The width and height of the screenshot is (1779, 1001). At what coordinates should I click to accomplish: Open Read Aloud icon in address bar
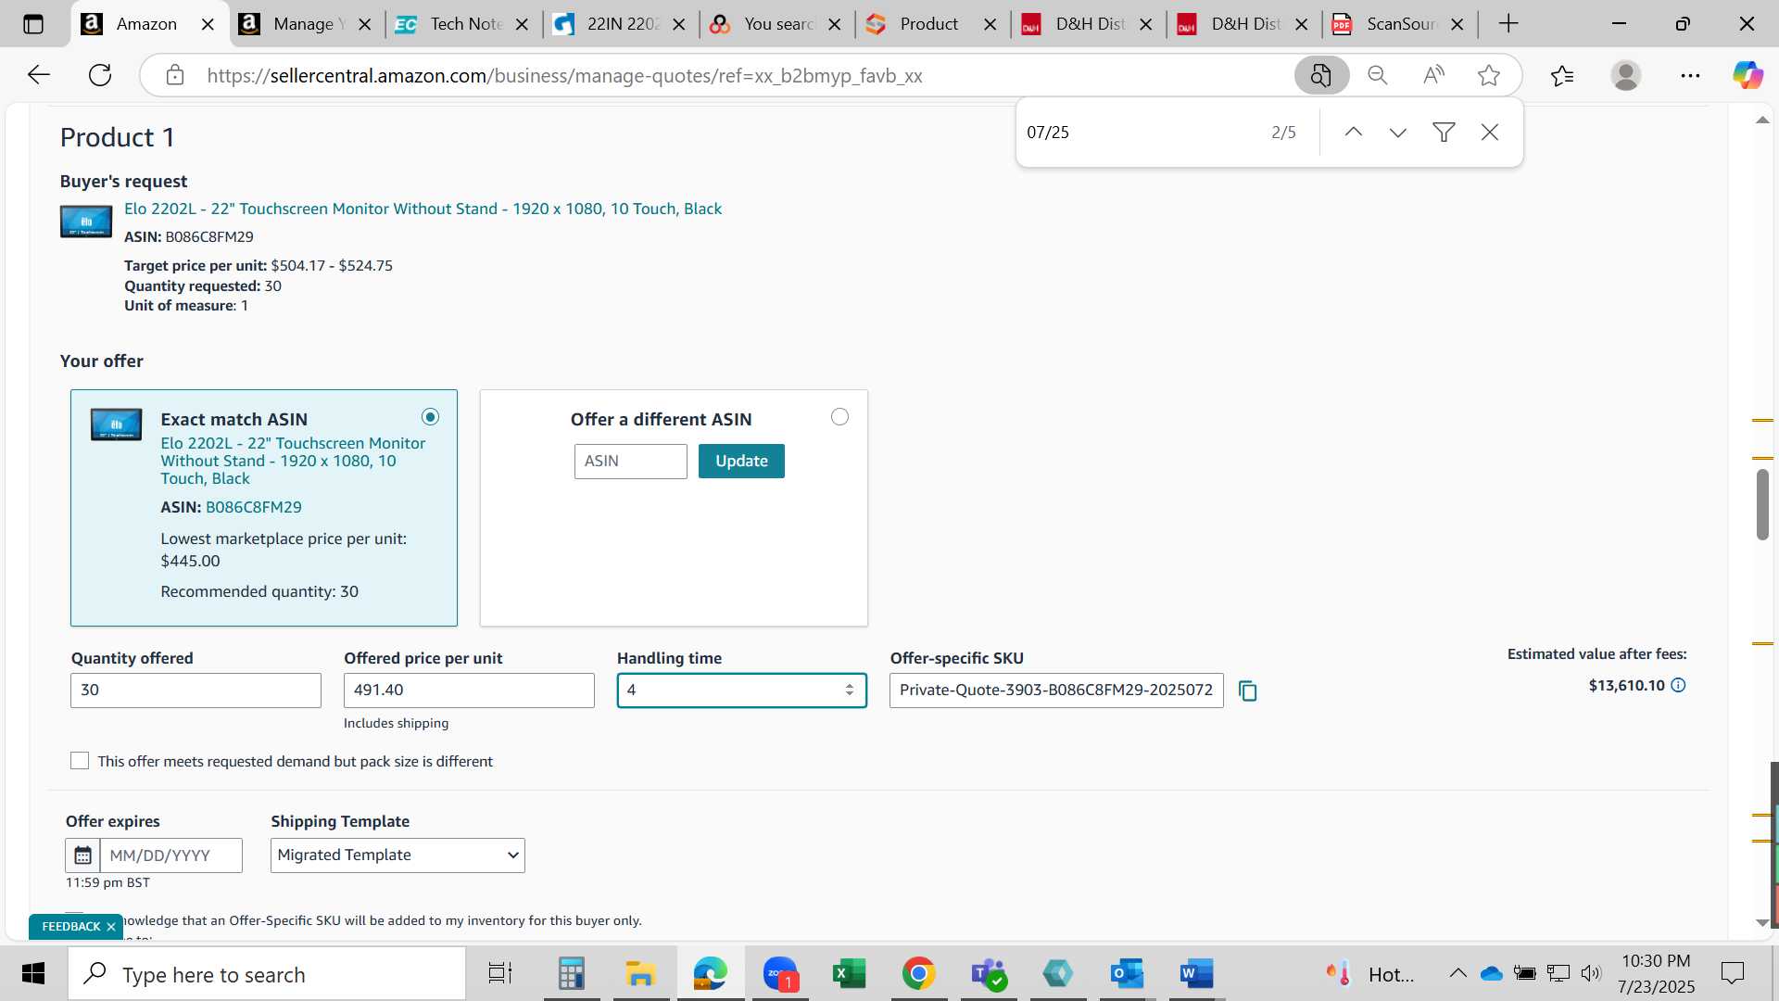(1433, 75)
